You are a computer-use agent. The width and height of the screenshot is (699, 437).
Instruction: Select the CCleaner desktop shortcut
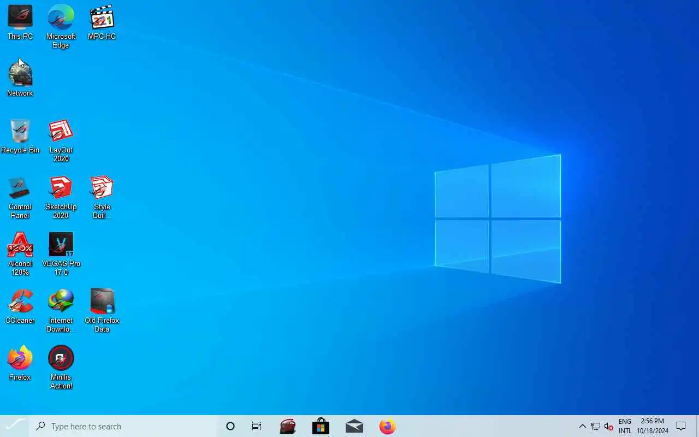tap(20, 307)
